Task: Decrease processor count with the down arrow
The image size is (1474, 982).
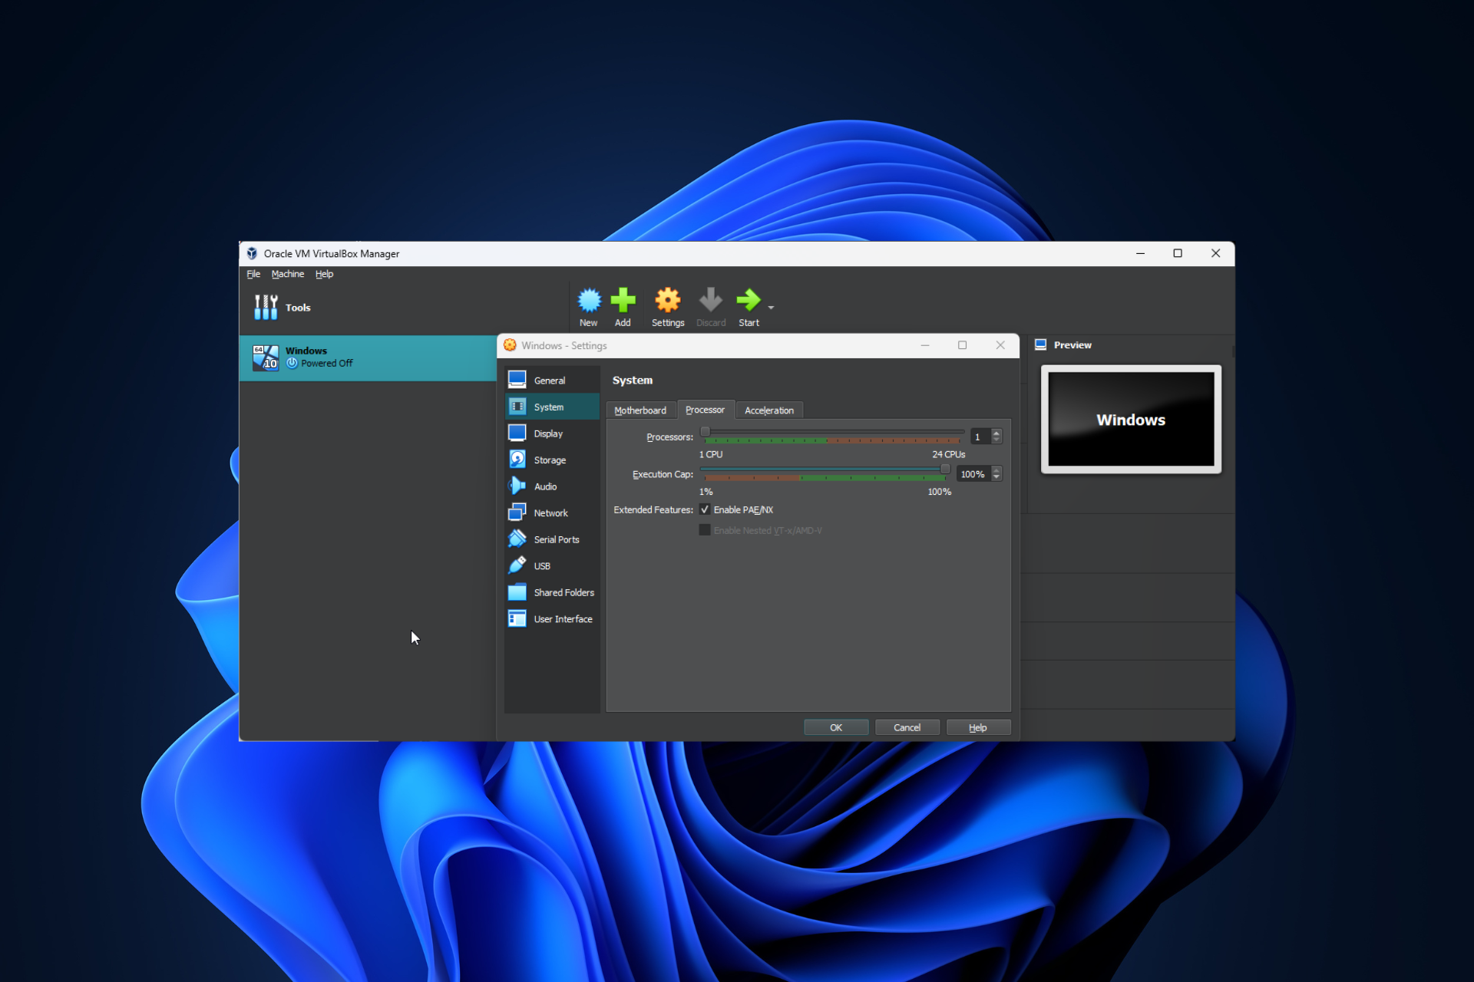Action: pos(996,440)
